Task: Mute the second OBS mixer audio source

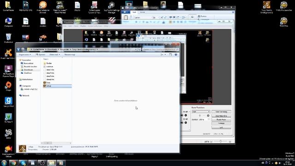Action: tap(182, 123)
